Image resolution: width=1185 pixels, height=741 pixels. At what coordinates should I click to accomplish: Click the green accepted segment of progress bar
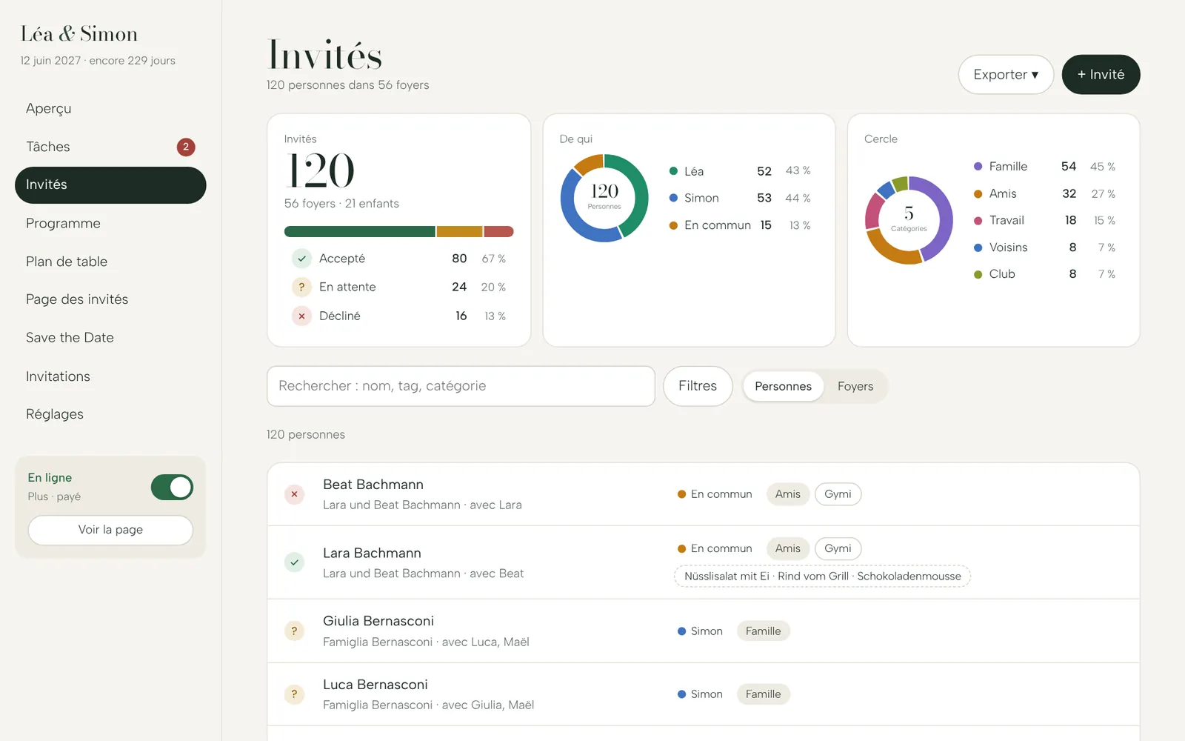360,232
